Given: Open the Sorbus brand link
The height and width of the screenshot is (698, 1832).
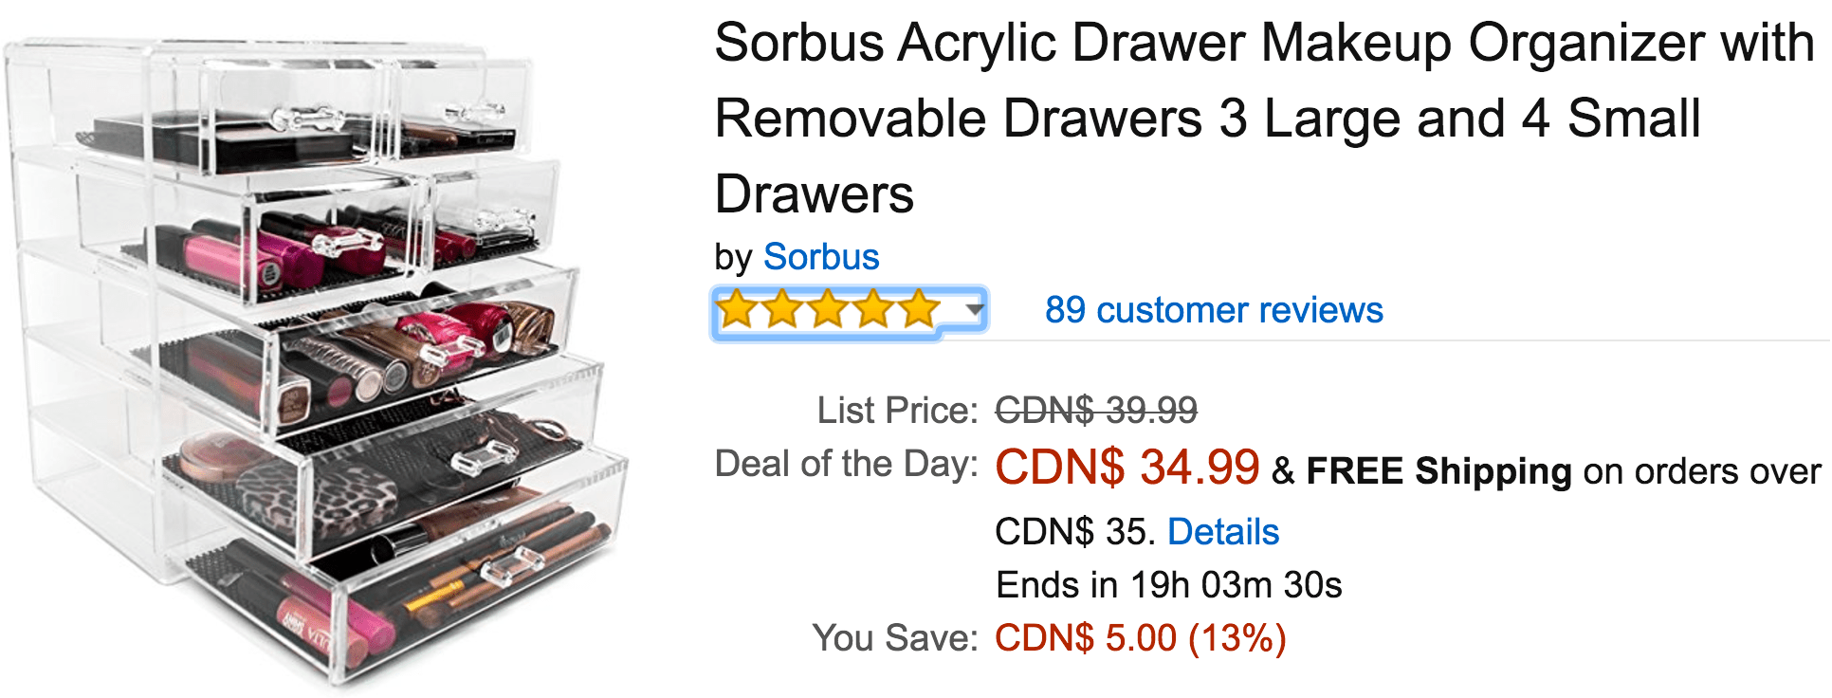Looking at the screenshot, I should coord(821,257).
